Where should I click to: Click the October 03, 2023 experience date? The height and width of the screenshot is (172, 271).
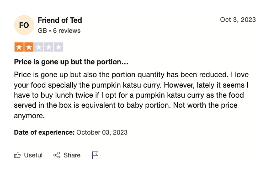(x=102, y=132)
